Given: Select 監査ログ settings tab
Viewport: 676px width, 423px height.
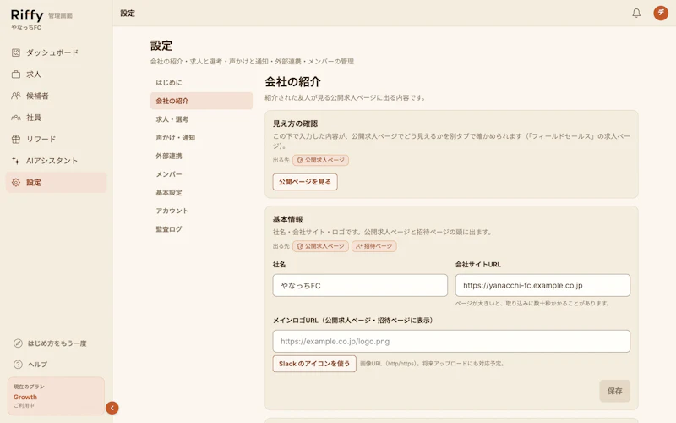Looking at the screenshot, I should click(x=201, y=229).
